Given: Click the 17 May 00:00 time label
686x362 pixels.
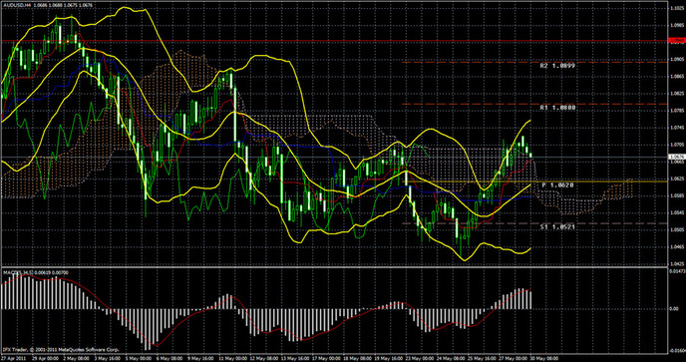Looking at the screenshot, I should point(327,358).
